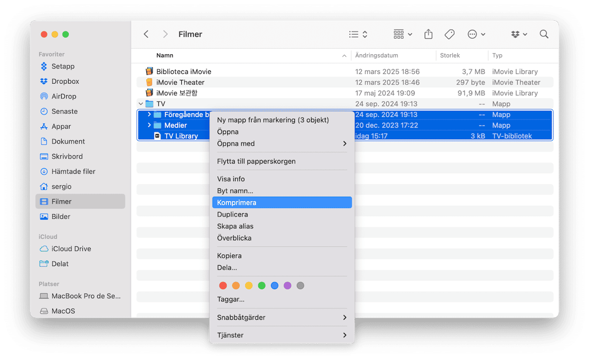Open the grouping options dropdown
This screenshot has width=589, height=358.
(x=403, y=34)
